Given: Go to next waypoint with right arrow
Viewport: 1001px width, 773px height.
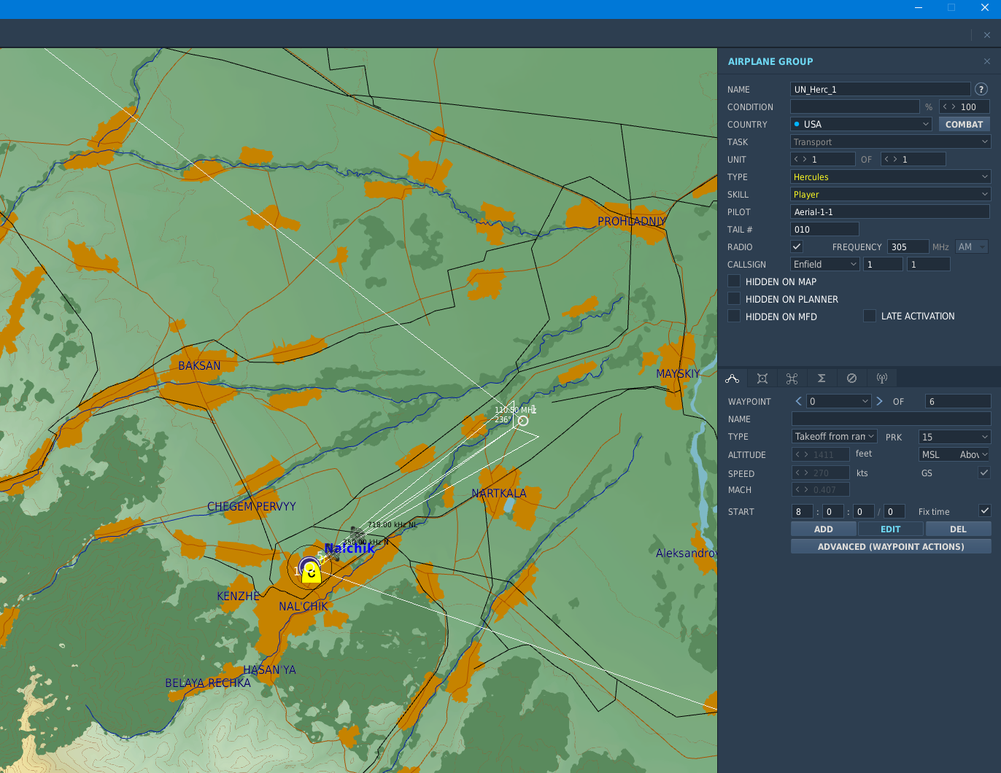Looking at the screenshot, I should [879, 401].
